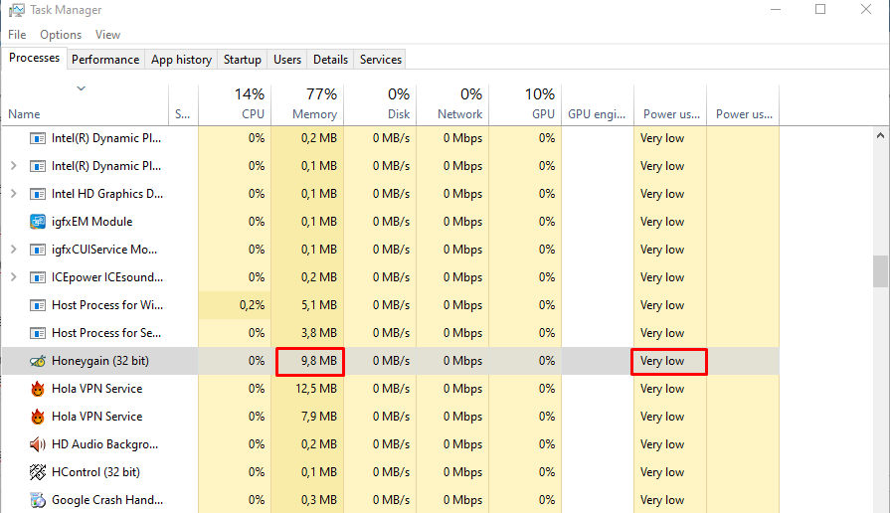Sort by the CPU column header

[x=235, y=105]
